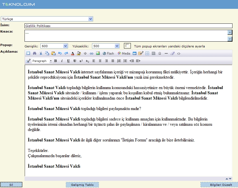This screenshot has width=238, height=188.
Task: Open background highlight color tool
Action: coord(79,53)
